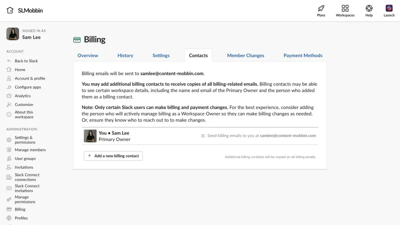The height and width of the screenshot is (225, 400).
Task: Click the Primary Owner role text
Action: click(x=114, y=139)
